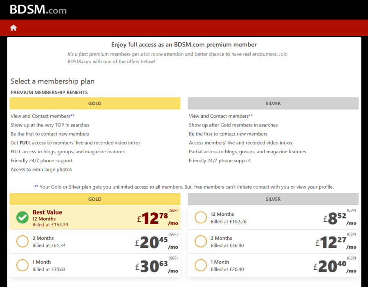
Task: Click Silver 'Be the first to contact new members'
Action: (228, 134)
